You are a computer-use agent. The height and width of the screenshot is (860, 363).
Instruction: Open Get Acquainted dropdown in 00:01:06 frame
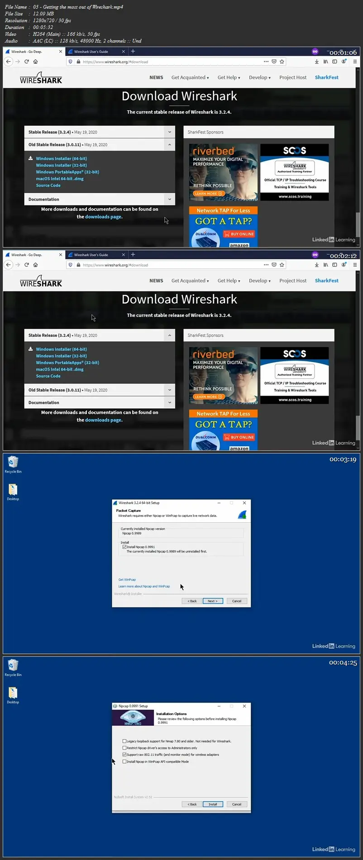(x=190, y=77)
